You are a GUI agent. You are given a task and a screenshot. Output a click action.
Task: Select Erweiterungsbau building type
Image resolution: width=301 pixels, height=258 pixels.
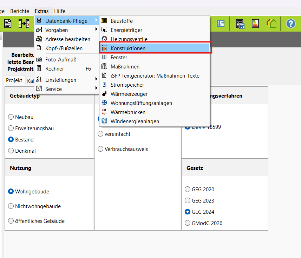[11, 128]
